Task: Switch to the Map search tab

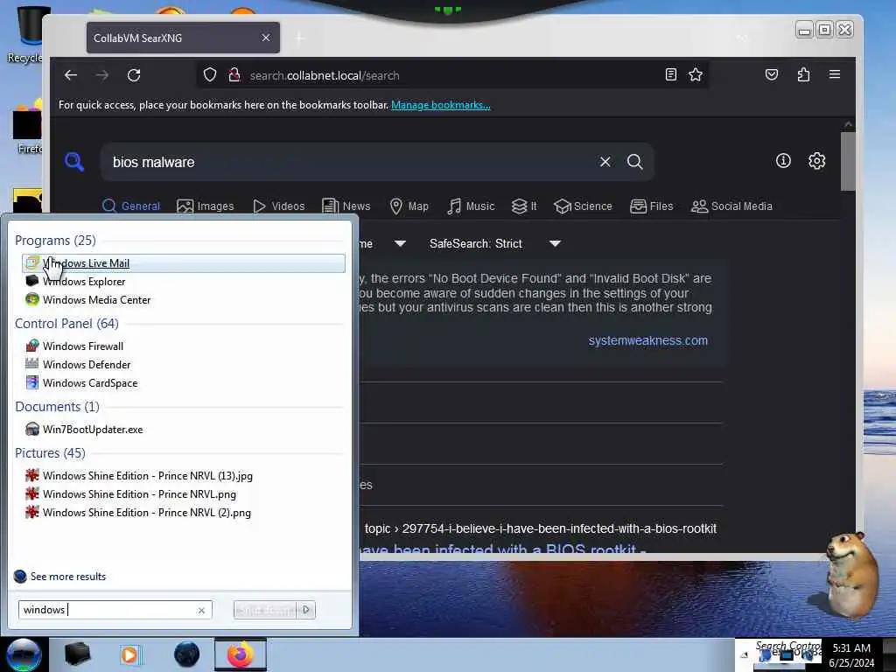Action: click(409, 206)
